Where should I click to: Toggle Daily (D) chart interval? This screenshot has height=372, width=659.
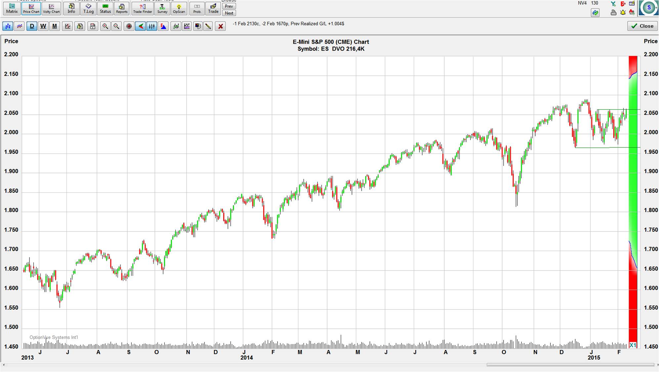click(x=32, y=26)
